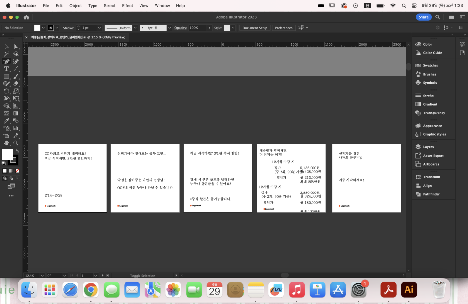Select the Direct Selection tool

click(16, 47)
